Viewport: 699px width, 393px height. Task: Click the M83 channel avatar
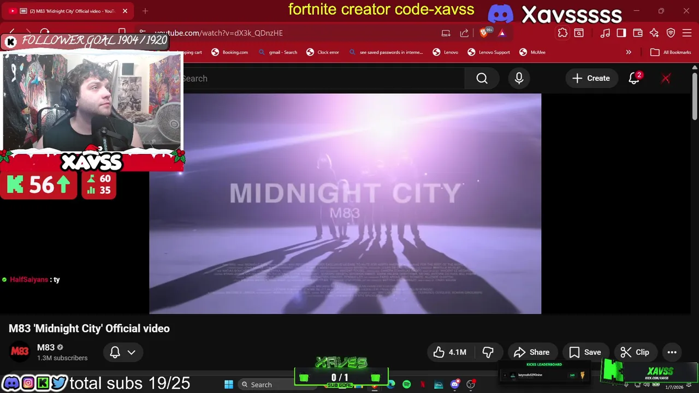(20, 352)
